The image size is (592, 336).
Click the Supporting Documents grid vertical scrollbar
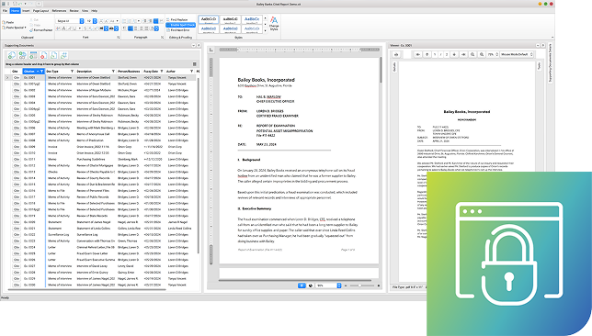[x=199, y=166]
